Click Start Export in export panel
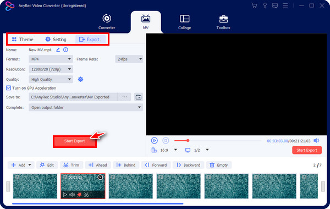Viewport: 330px width, 209px height. 75,141
